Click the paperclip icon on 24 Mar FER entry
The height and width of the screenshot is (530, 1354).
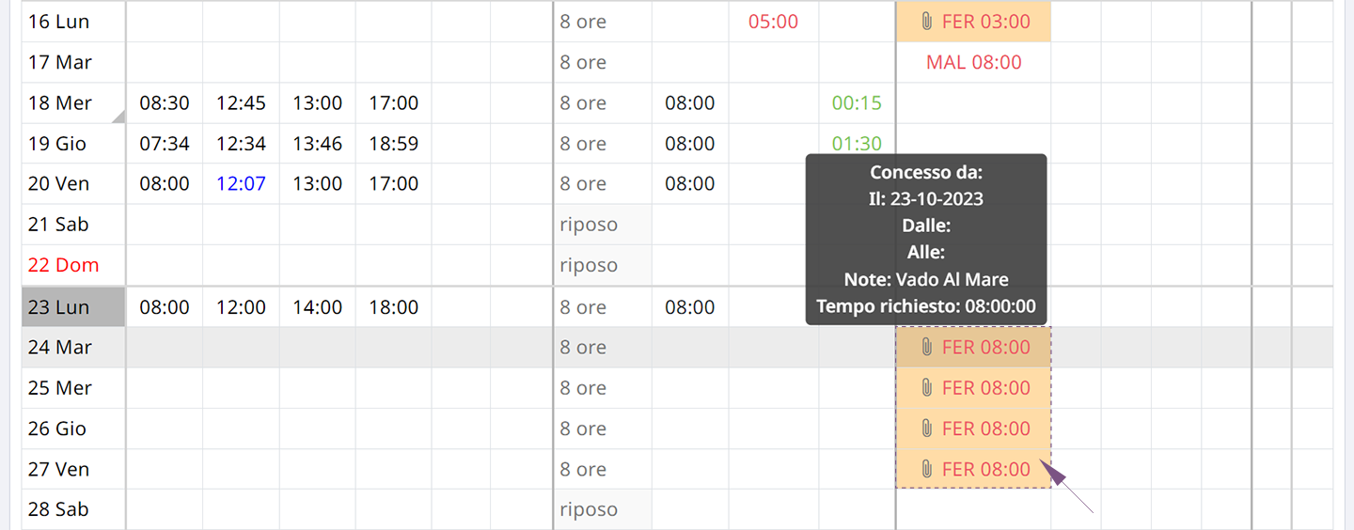pyautogui.click(x=926, y=348)
